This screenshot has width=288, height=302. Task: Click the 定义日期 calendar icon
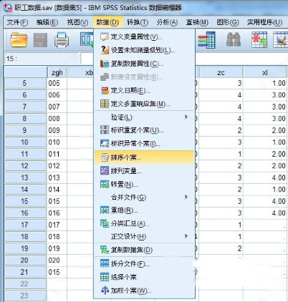point(105,90)
